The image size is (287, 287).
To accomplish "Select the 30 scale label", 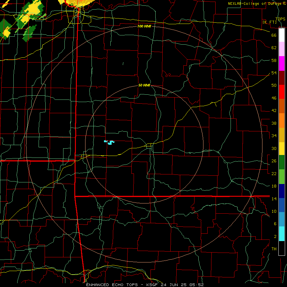I will coord(274,148).
